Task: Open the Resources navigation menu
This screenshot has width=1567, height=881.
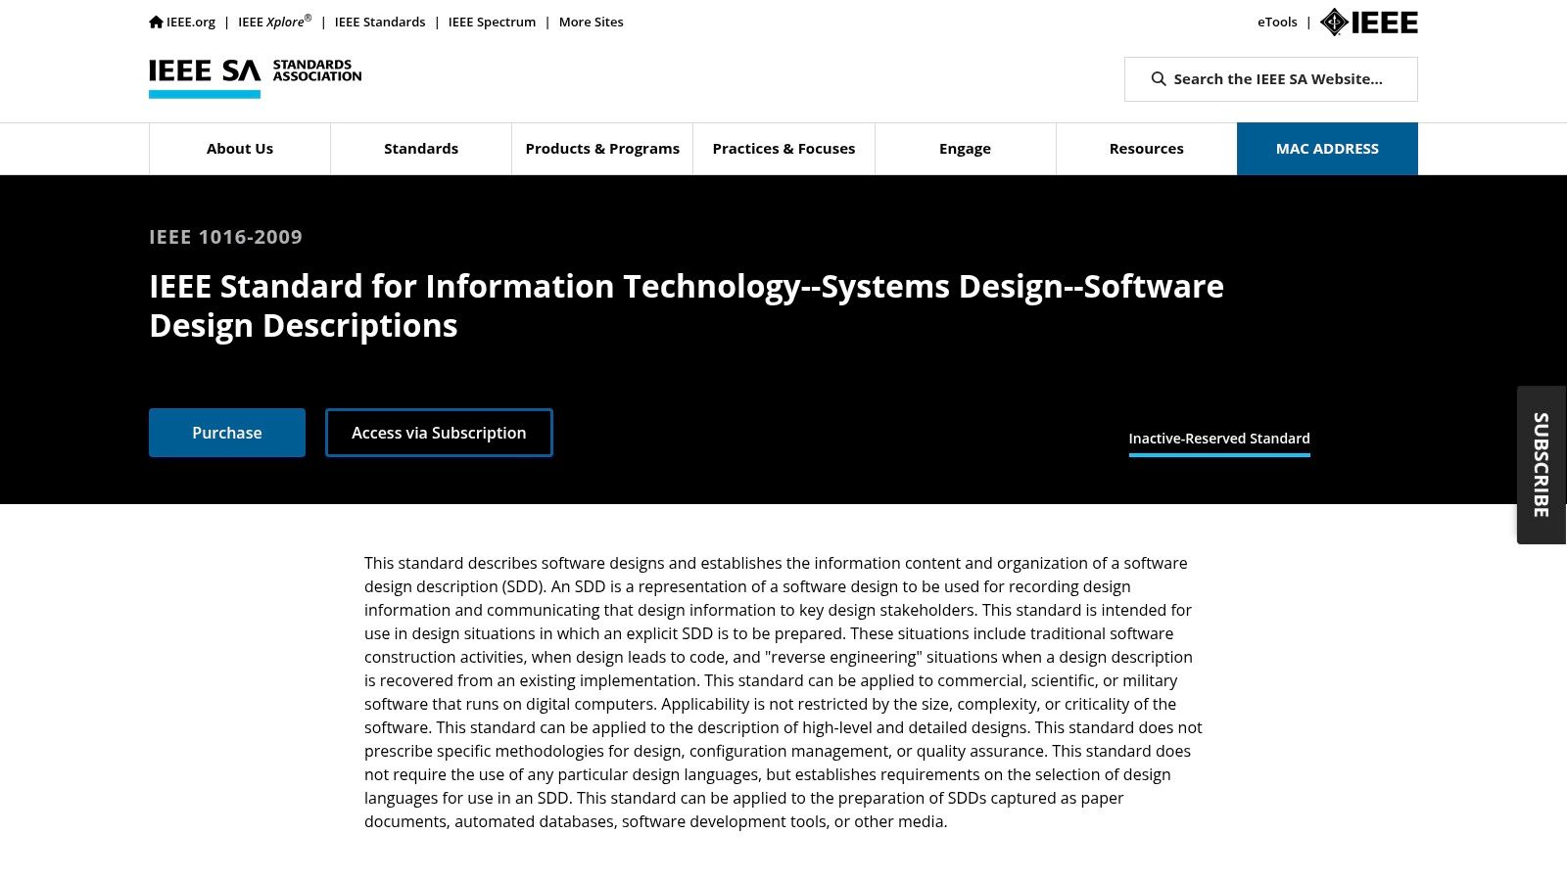Action: [1146, 149]
